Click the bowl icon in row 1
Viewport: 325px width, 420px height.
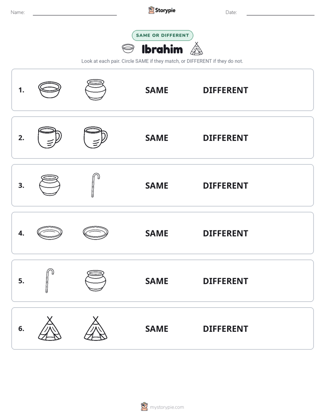click(x=50, y=90)
